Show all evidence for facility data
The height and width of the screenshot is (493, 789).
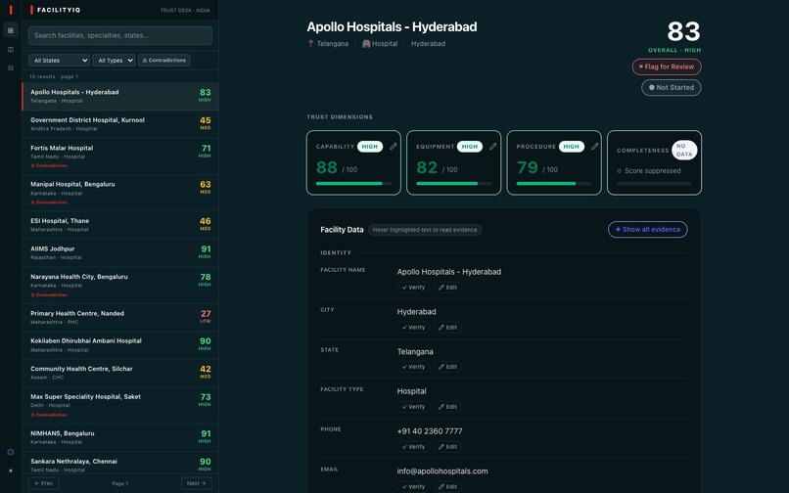[x=648, y=230]
